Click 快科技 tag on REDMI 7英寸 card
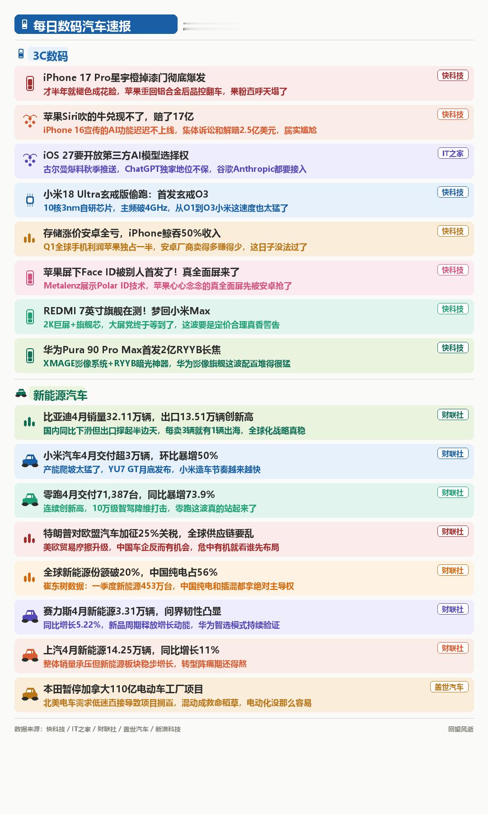This screenshot has width=488, height=814. (x=453, y=309)
